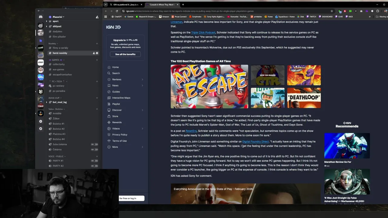Open settings gear for herní-novinky channel
This screenshot has height=218, width=388.
pos(97,53)
